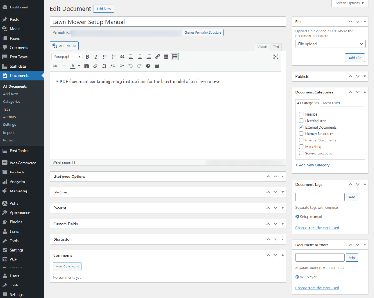Expand the Publish panel
Image resolution: width=374 pixels, height=298 pixels.
(365, 76)
